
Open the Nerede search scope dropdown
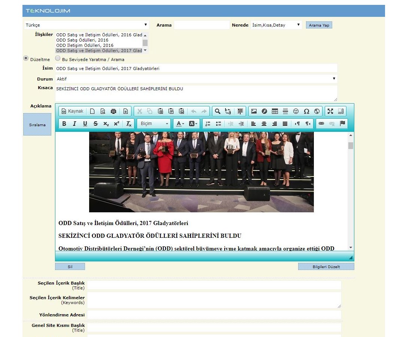276,25
